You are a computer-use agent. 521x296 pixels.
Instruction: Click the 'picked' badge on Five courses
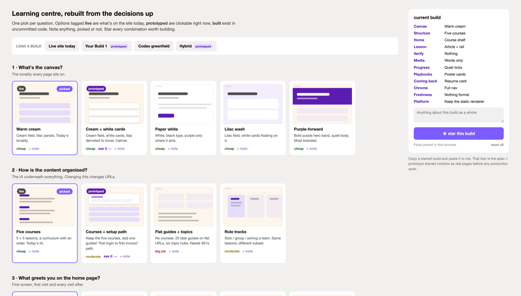pyautogui.click(x=64, y=191)
